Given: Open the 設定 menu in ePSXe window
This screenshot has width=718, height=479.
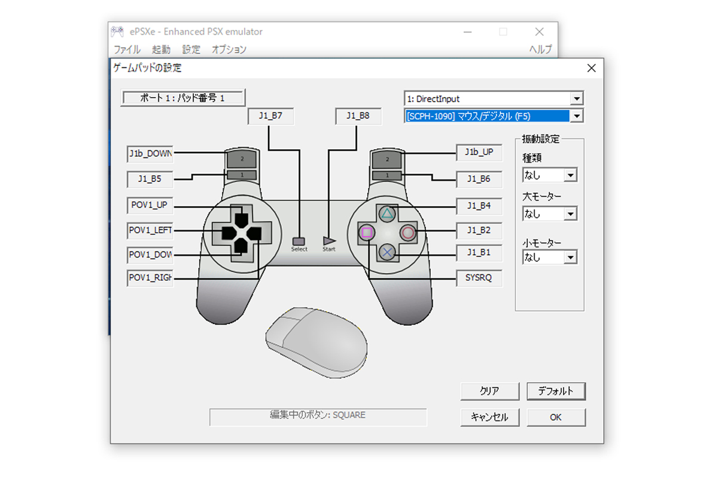Looking at the screenshot, I should point(191,50).
